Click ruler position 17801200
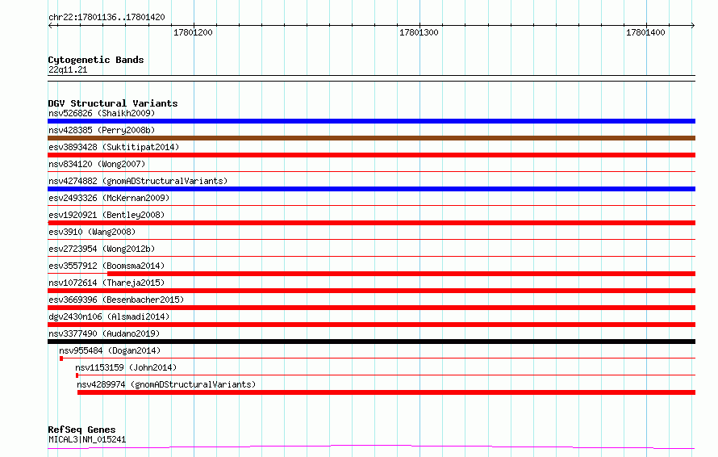718x457 pixels. [193, 32]
